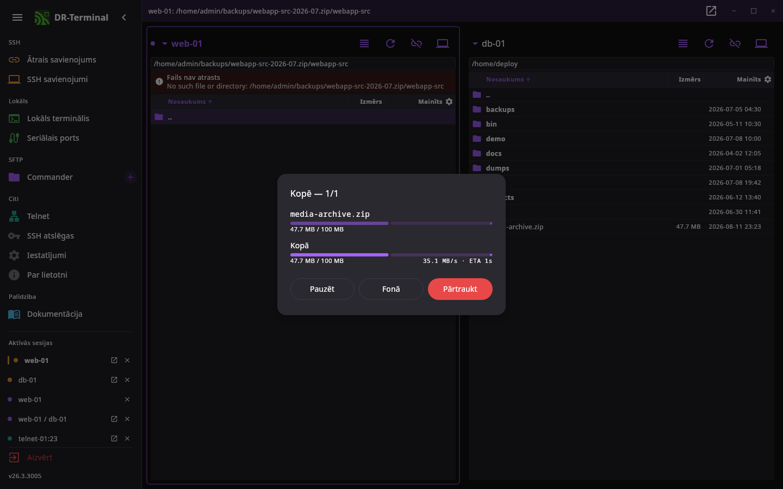Click the web-01 path input field
The image size is (783, 489).
coord(303,64)
